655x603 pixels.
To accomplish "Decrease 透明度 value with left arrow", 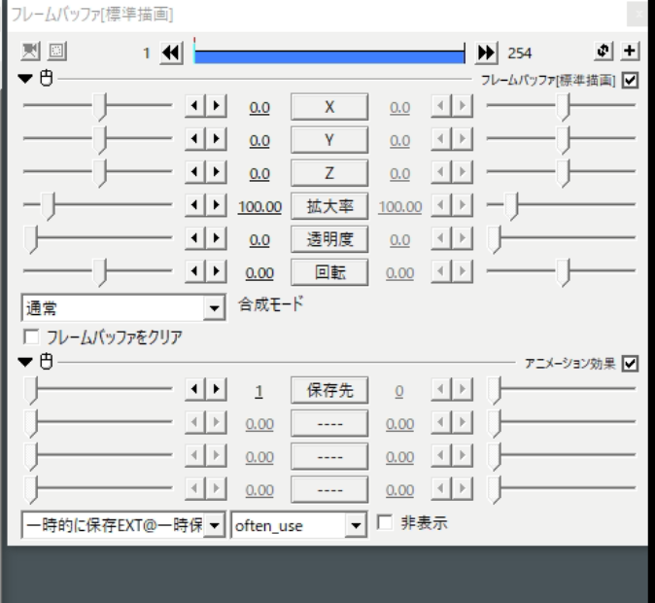I will coord(194,238).
